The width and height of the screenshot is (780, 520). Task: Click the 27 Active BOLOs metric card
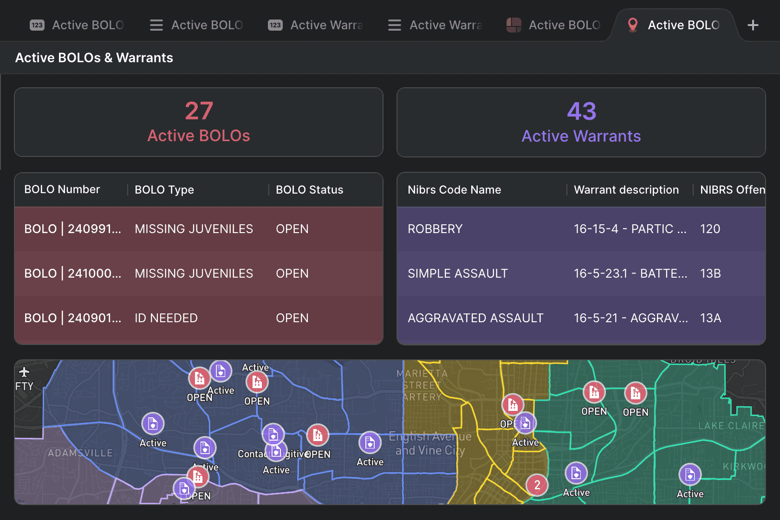pyautogui.click(x=199, y=123)
